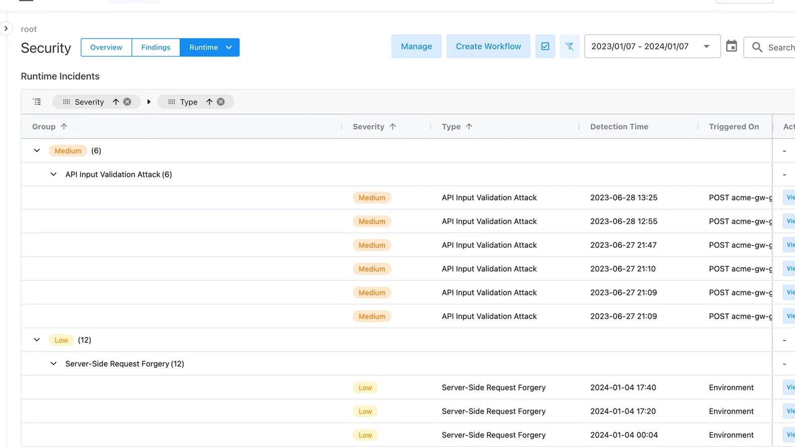
Task: Collapse the Low severity group
Action: [x=37, y=340]
